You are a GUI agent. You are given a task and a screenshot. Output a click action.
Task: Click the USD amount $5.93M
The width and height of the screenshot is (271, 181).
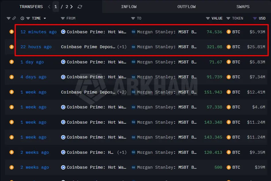pyautogui.click(x=257, y=32)
